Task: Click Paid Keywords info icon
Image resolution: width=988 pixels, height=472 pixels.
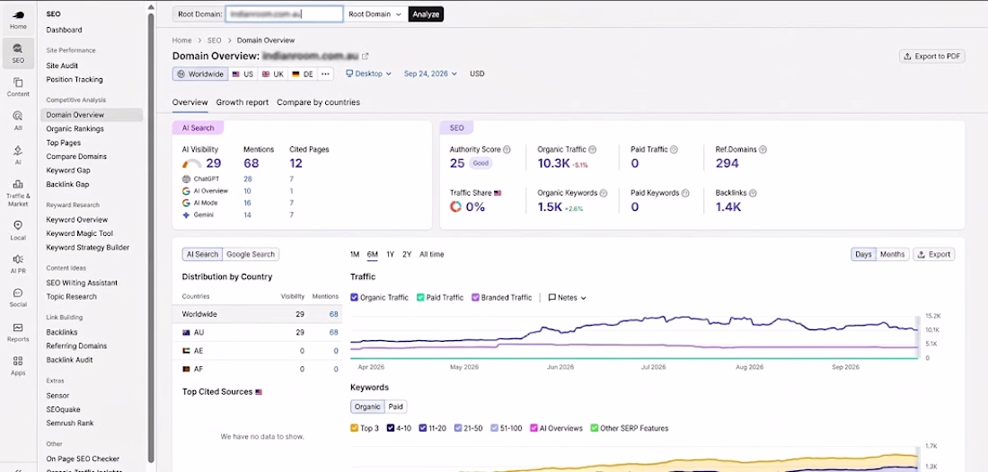Action: [685, 193]
